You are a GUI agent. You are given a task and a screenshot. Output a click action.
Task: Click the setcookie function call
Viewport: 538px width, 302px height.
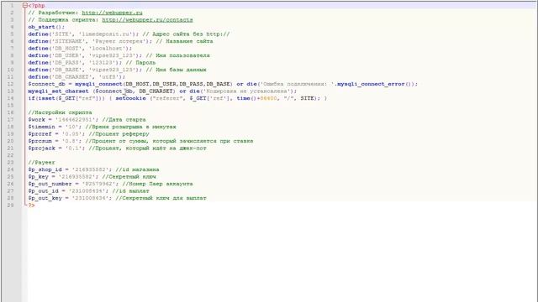130,98
